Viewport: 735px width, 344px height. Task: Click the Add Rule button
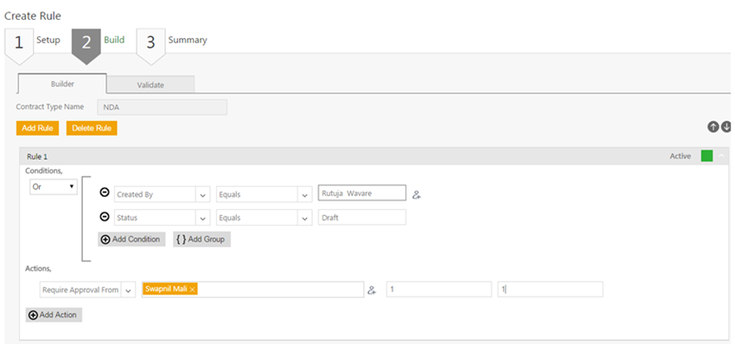click(x=37, y=128)
